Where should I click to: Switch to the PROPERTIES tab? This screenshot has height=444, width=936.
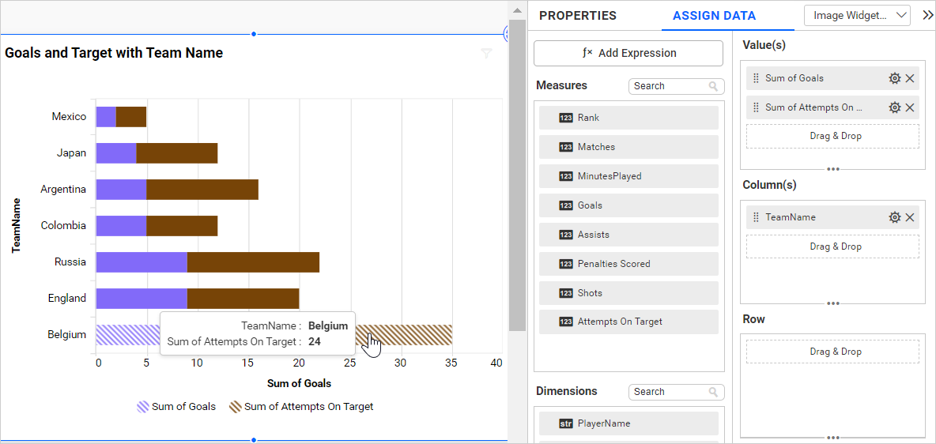[578, 16]
